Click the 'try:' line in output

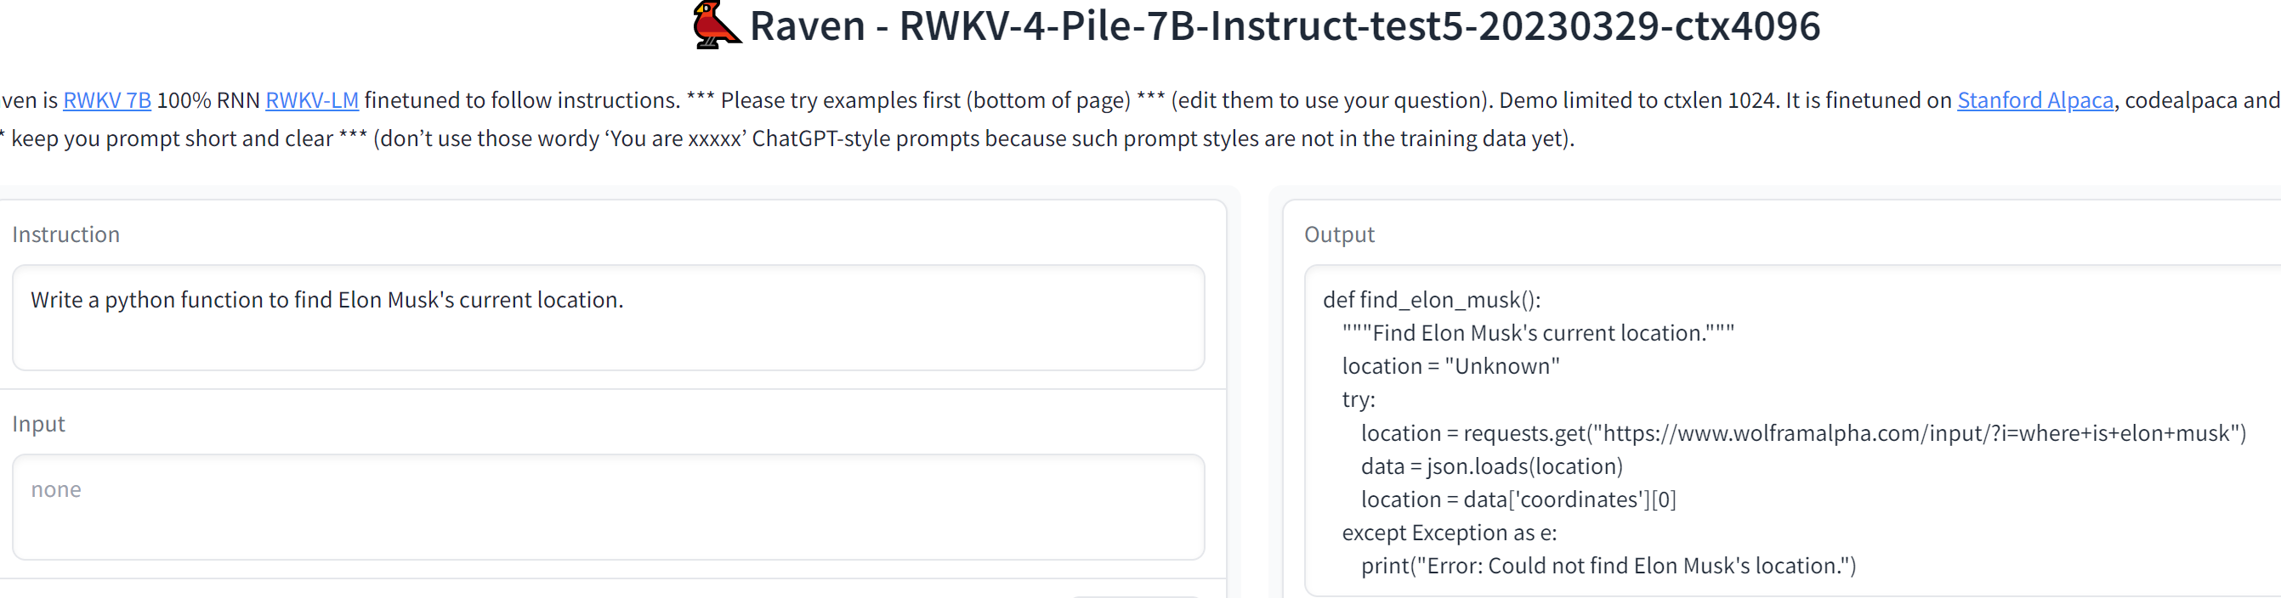[1359, 400]
